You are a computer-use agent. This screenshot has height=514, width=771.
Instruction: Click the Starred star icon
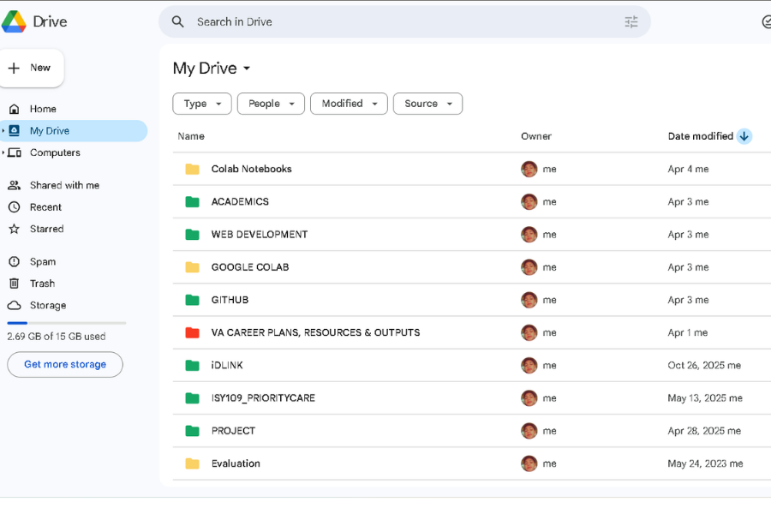[x=15, y=229]
